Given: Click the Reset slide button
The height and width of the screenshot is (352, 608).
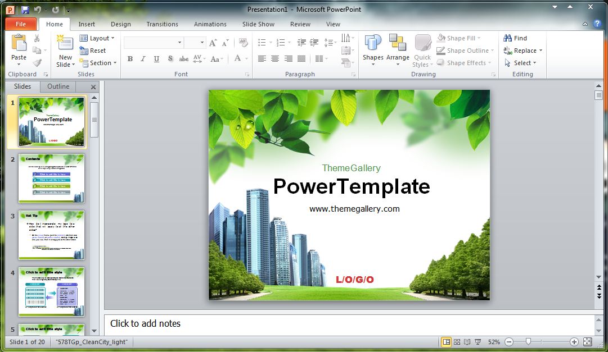Looking at the screenshot, I should [96, 51].
